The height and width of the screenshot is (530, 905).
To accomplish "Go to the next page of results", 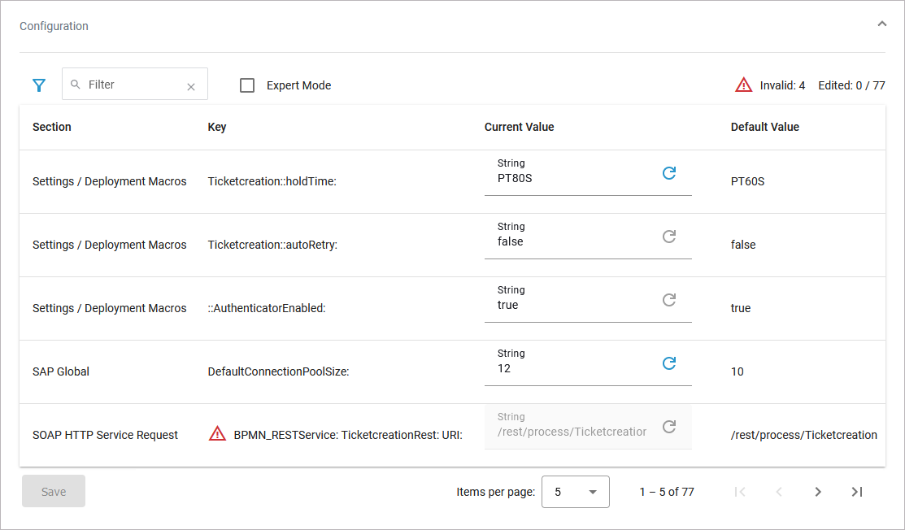I will (x=818, y=492).
